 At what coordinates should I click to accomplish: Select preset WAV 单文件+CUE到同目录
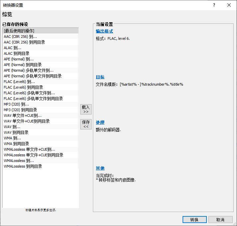point(40,121)
